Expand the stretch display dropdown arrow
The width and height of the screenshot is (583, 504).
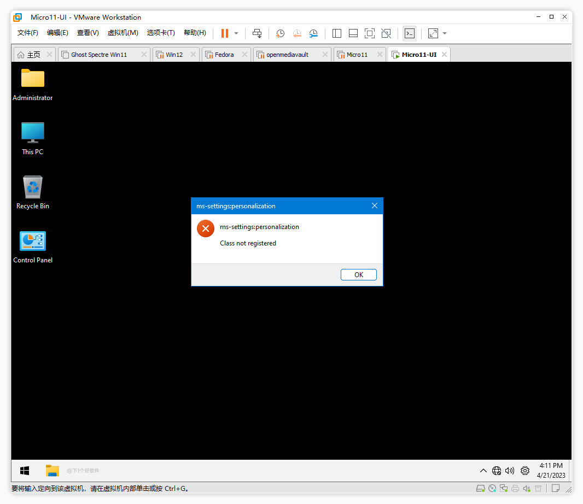(445, 33)
